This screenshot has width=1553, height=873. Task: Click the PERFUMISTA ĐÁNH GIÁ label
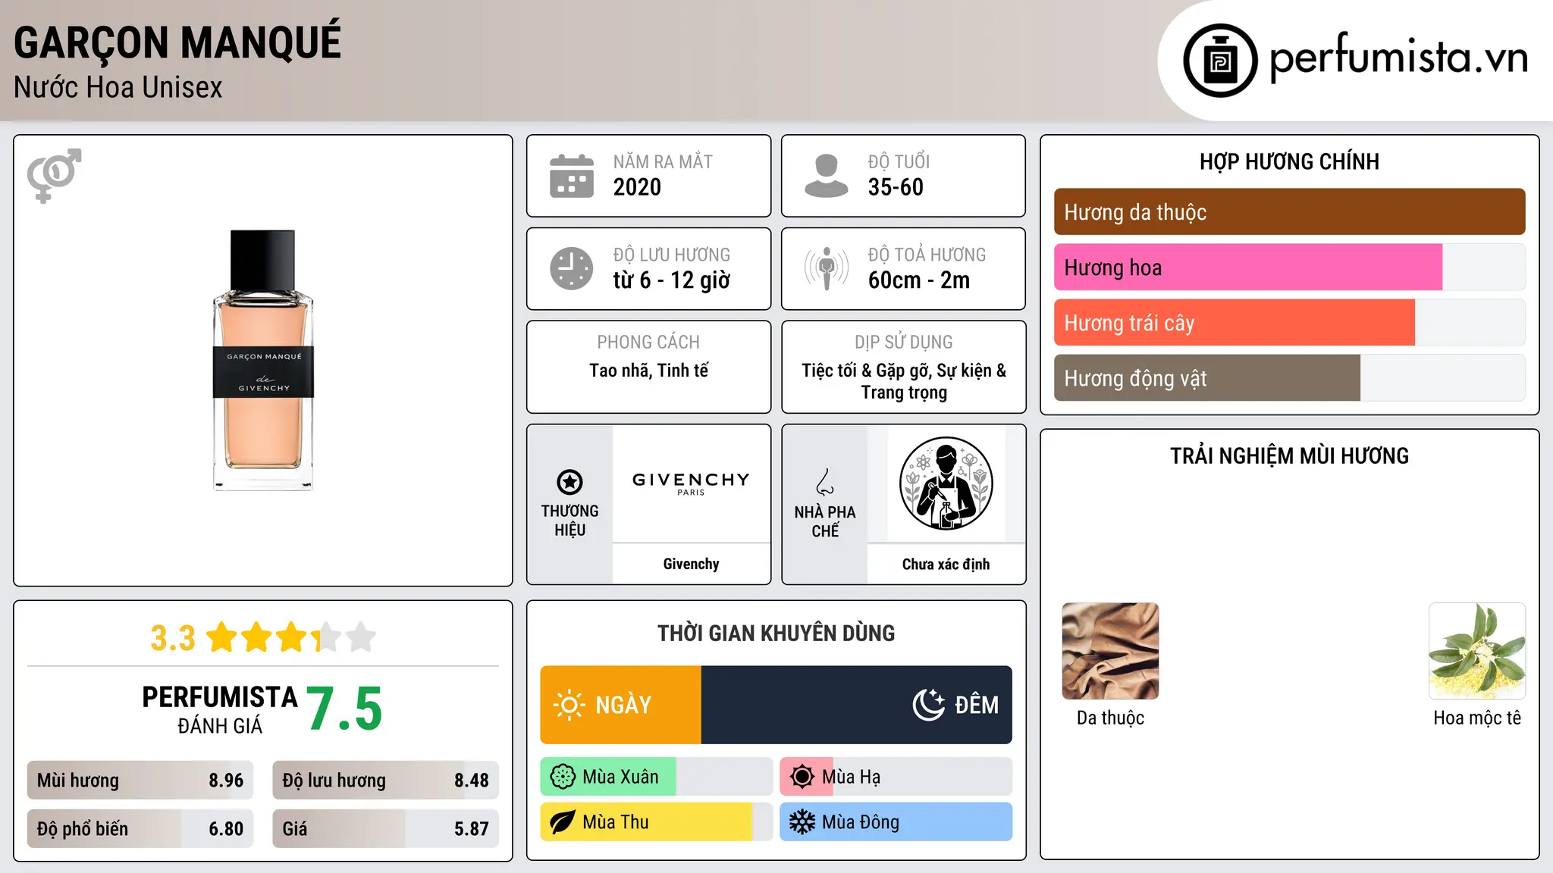[x=220, y=709]
